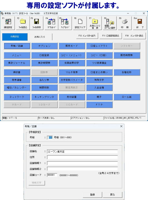Open the 制限枚数 button

(x=44, y=88)
